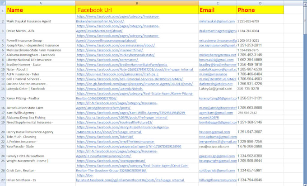Open the bemmarins Facebook link
307x186 pixels.
point(107,60)
